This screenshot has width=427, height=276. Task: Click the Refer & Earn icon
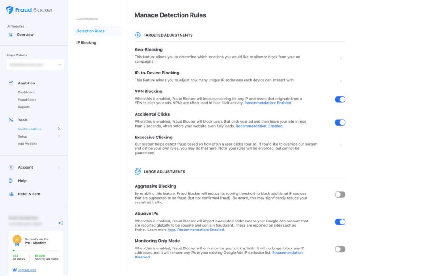click(x=10, y=194)
